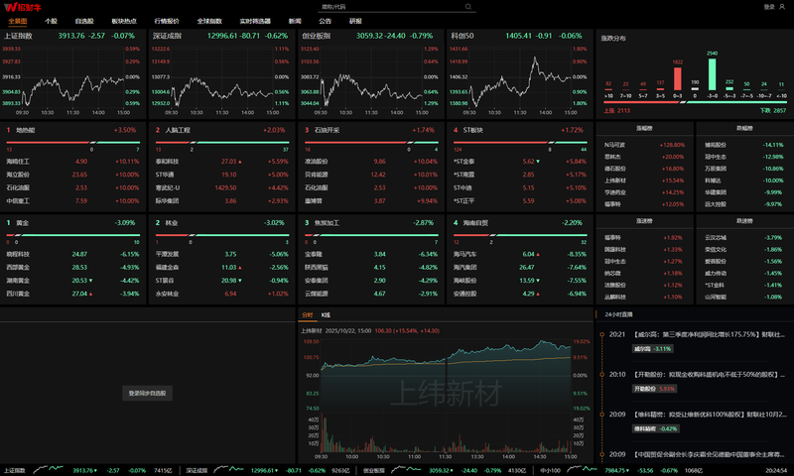The height and width of the screenshot is (476, 794).
Task: Switch to the 分时 chart tab
Action: [x=308, y=314]
